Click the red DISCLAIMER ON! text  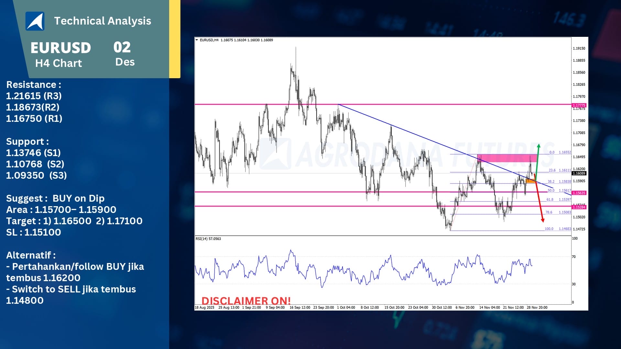(246, 301)
